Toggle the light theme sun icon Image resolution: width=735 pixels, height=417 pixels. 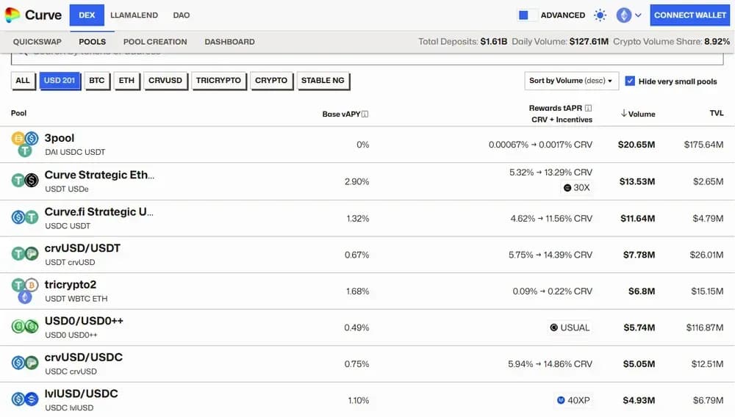(x=600, y=15)
